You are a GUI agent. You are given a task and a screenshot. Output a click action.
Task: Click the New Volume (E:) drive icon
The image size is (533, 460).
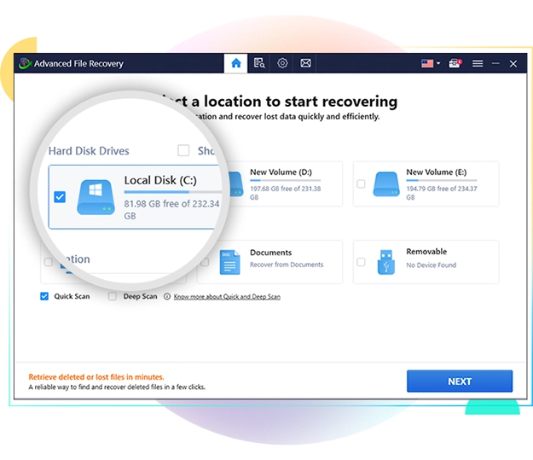pos(386,184)
